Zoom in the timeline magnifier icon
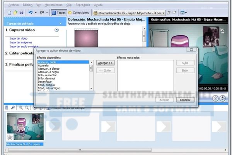The width and height of the screenshot is (232, 155). tap(21, 108)
